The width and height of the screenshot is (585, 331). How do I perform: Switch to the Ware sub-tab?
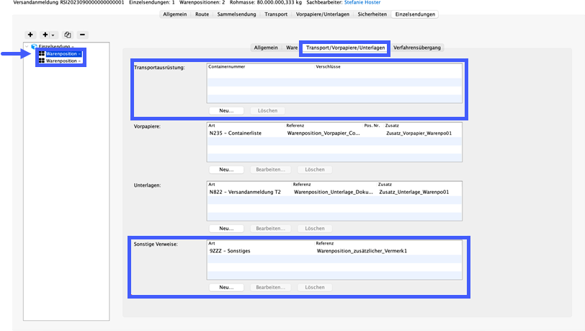coord(292,48)
